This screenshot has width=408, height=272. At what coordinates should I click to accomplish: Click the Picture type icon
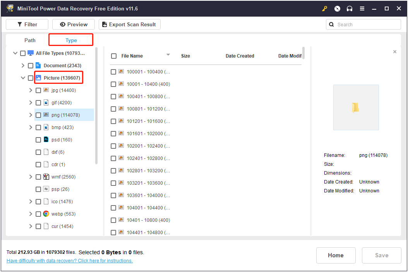click(x=38, y=78)
